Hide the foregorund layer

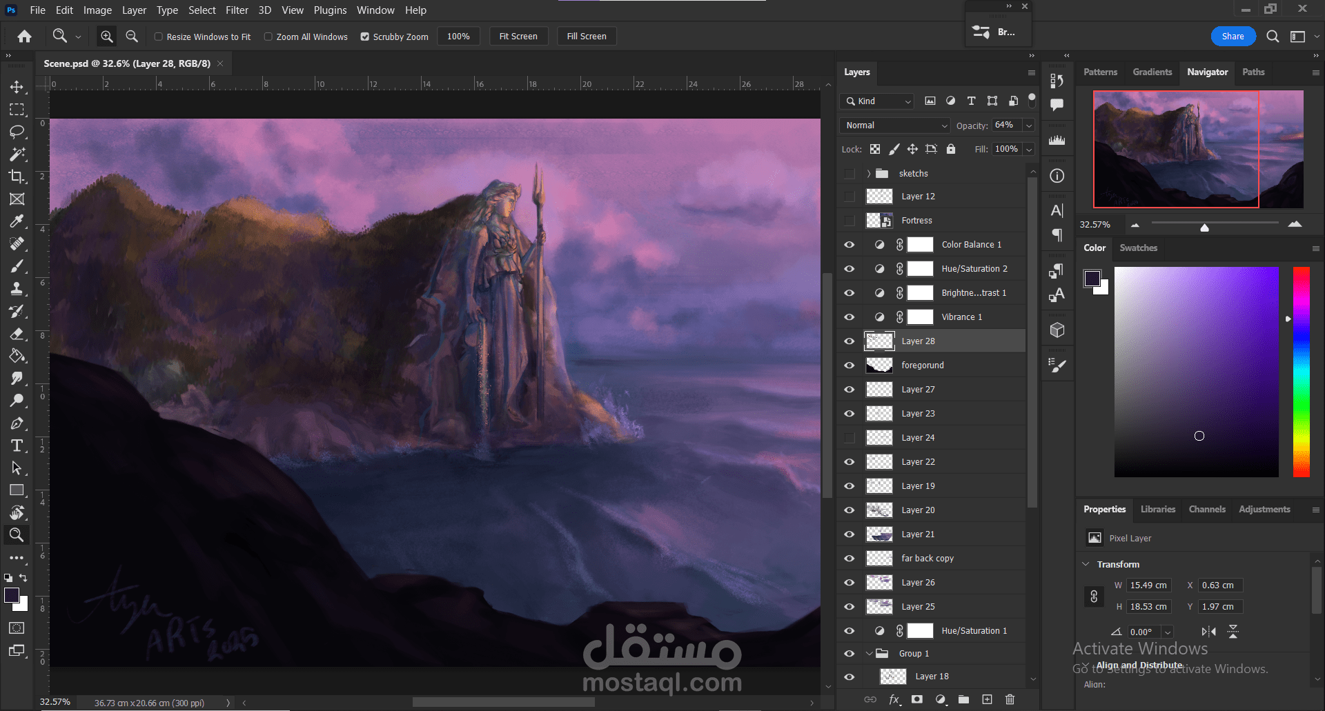pyautogui.click(x=850, y=365)
